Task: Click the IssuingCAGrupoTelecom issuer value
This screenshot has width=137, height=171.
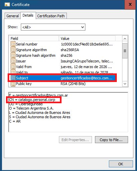Action: click(x=87, y=61)
